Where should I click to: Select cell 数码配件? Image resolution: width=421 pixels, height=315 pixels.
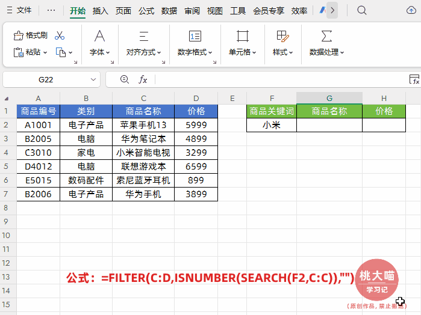point(86,180)
